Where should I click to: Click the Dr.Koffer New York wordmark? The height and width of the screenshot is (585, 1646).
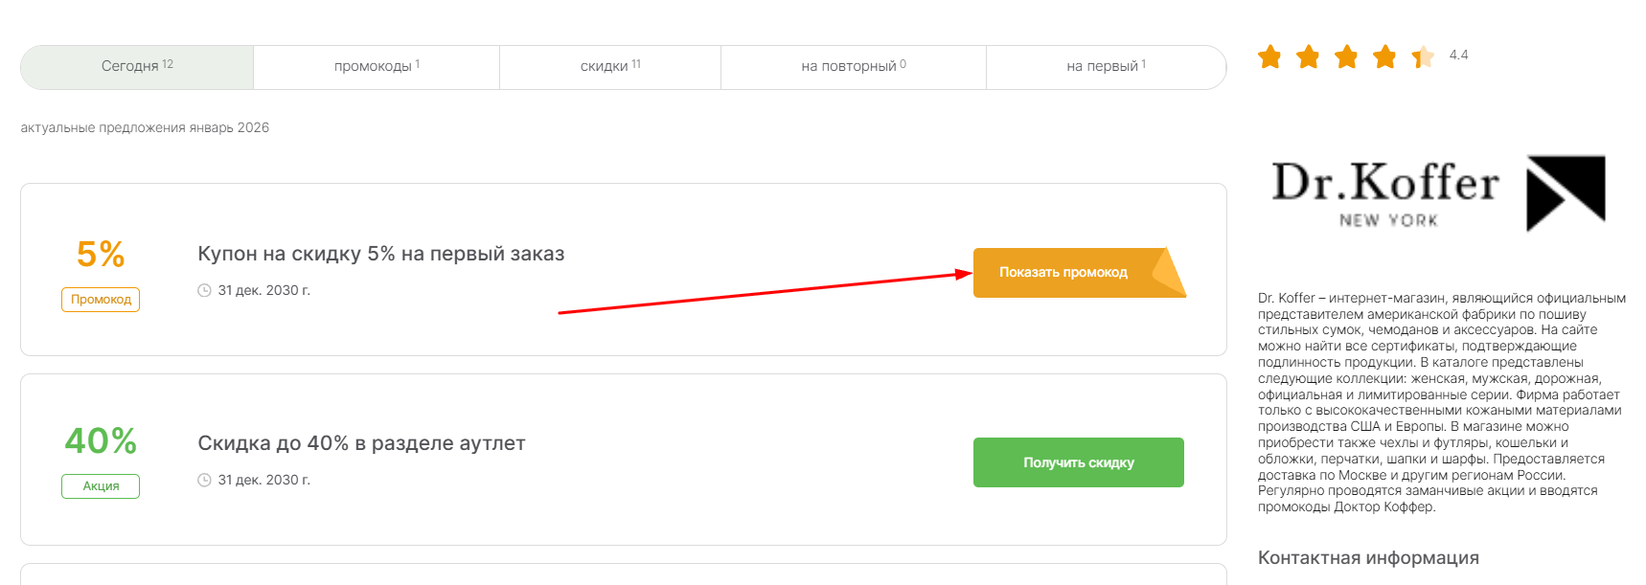pos(1384,192)
